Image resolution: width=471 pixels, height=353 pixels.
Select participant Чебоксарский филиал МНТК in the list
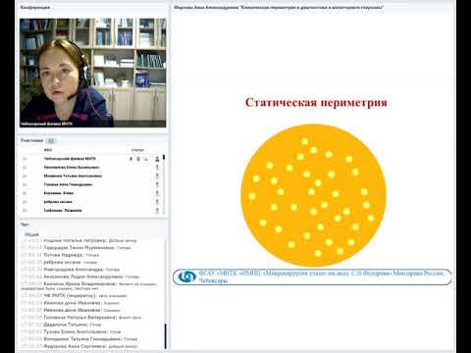point(70,159)
